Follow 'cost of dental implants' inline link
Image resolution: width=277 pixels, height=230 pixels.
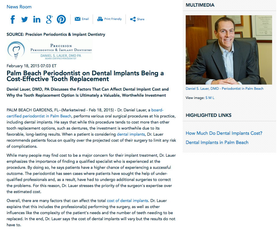click(x=128, y=201)
